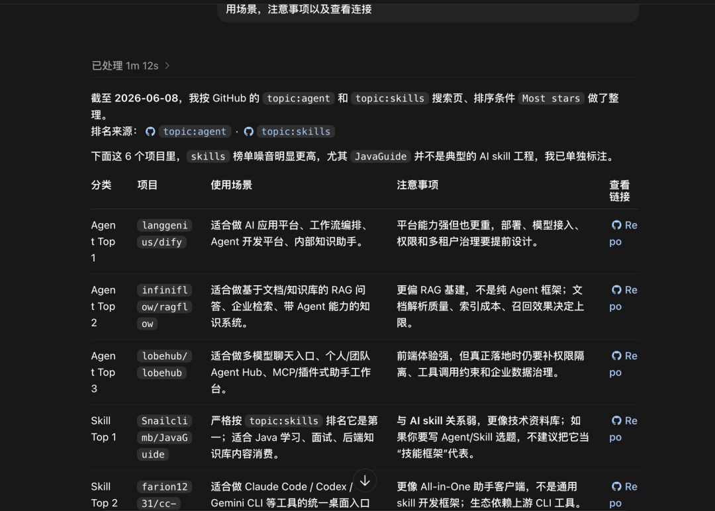Open the Repo link for Snailclimb/JavaGuide
The height and width of the screenshot is (511, 715).
(x=624, y=429)
